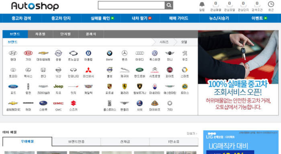Select the Renault Samsung logo
This screenshot has height=154, width=281.
pos(73,53)
